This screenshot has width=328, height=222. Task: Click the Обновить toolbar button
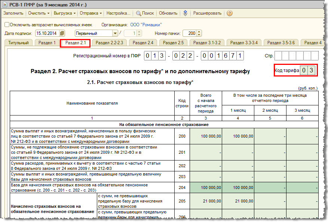click(168, 13)
